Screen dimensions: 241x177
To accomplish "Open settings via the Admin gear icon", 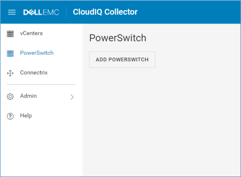I will (x=10, y=96).
